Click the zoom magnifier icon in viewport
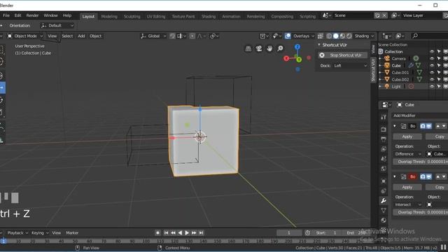 280,48
